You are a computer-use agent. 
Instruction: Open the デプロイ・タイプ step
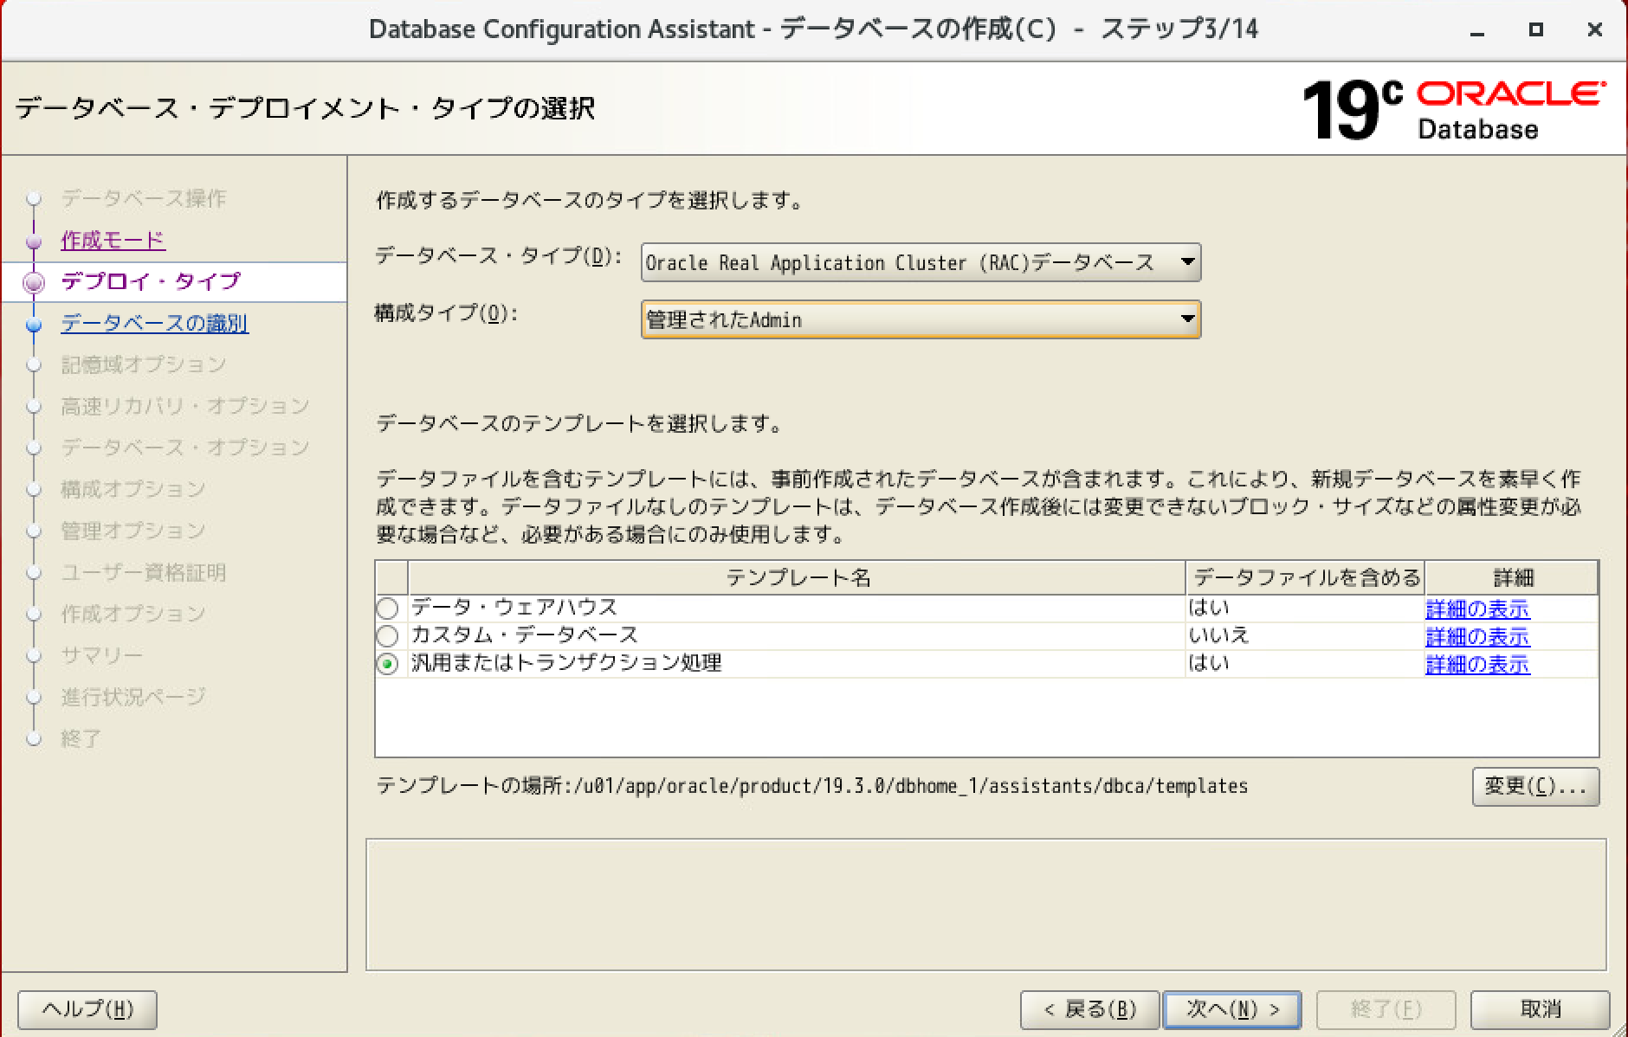point(149,281)
